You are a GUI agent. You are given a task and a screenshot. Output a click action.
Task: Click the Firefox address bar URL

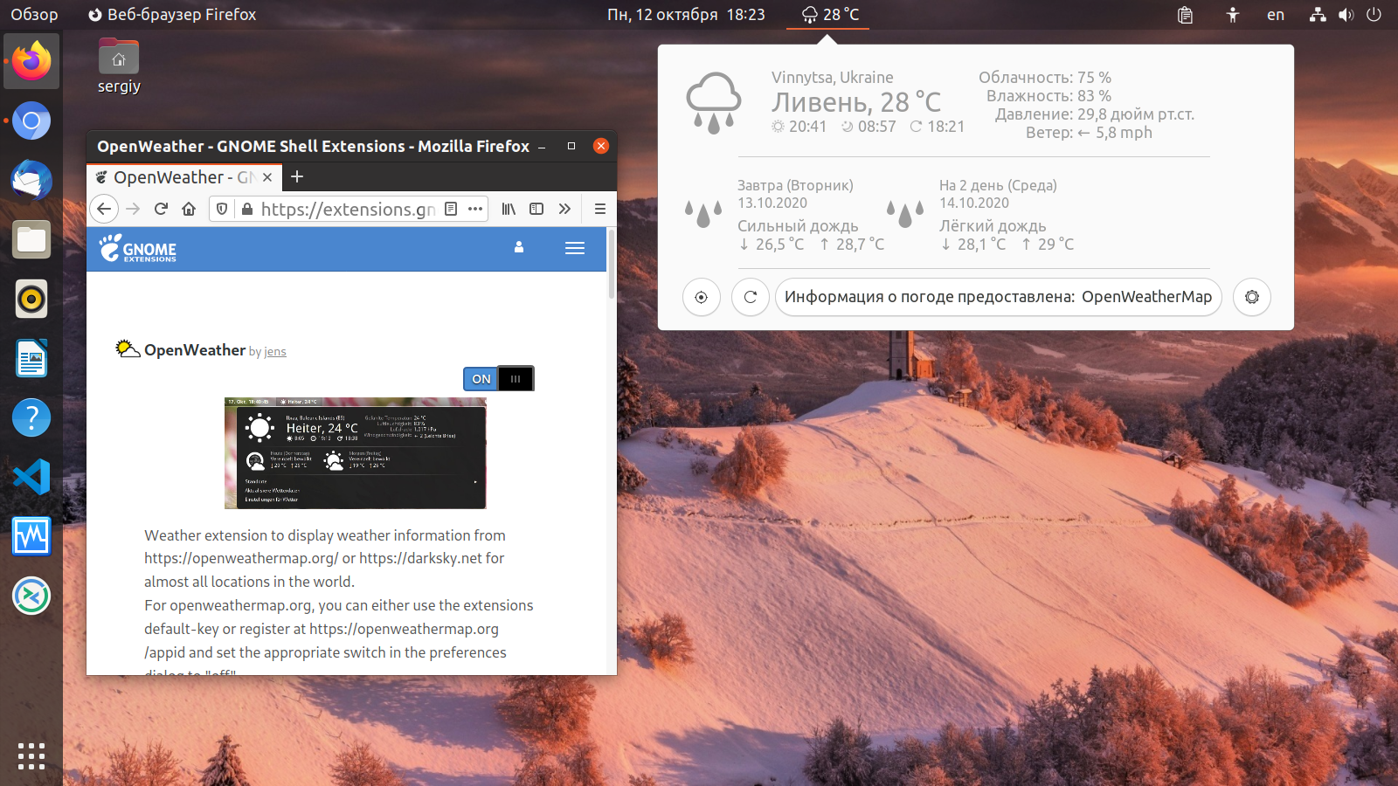(348, 209)
